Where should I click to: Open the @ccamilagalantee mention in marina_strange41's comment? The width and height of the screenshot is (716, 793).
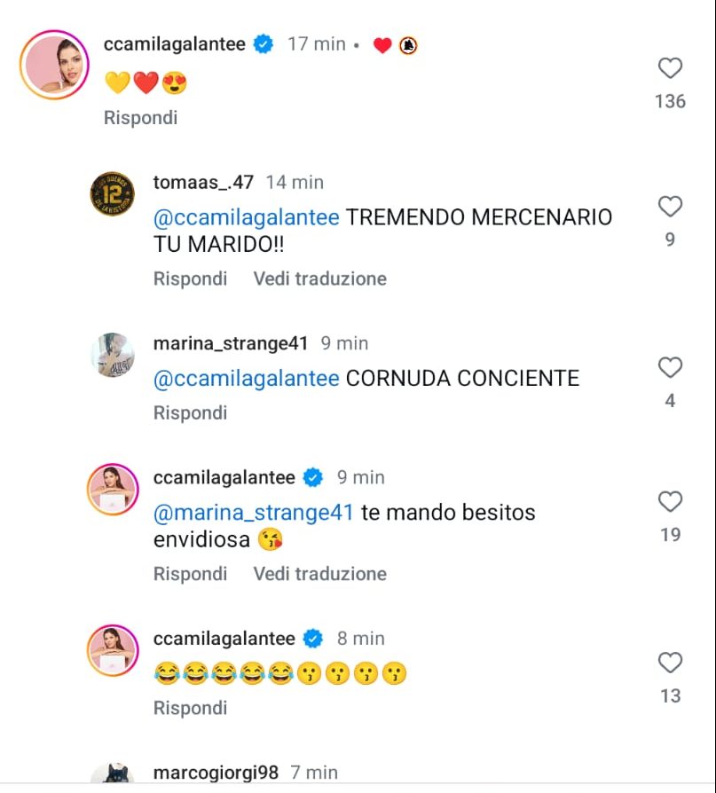pyautogui.click(x=246, y=379)
